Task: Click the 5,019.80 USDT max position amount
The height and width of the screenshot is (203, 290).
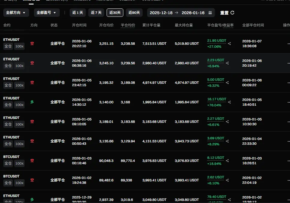Action: click(x=187, y=44)
